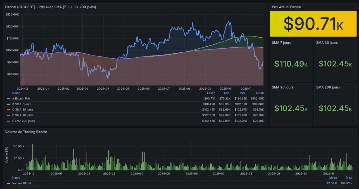Open the SMA 30 jours stat panel title
359x189 pixels.
(x=327, y=43)
